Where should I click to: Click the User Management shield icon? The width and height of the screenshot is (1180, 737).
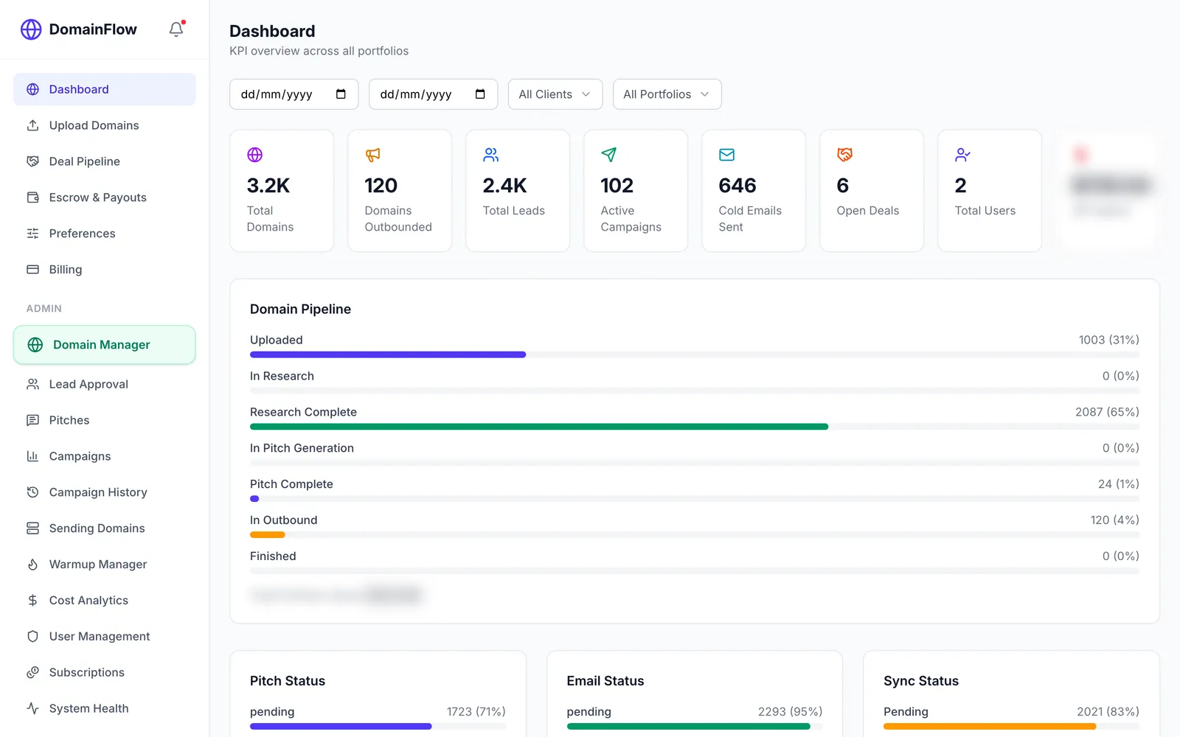32,637
